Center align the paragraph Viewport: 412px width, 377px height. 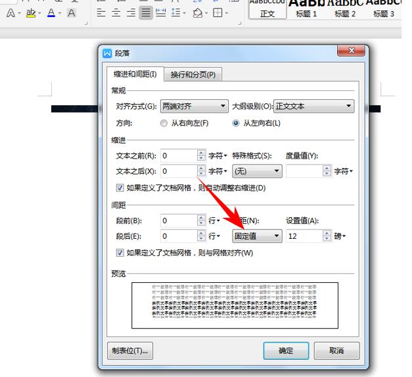(x=116, y=13)
